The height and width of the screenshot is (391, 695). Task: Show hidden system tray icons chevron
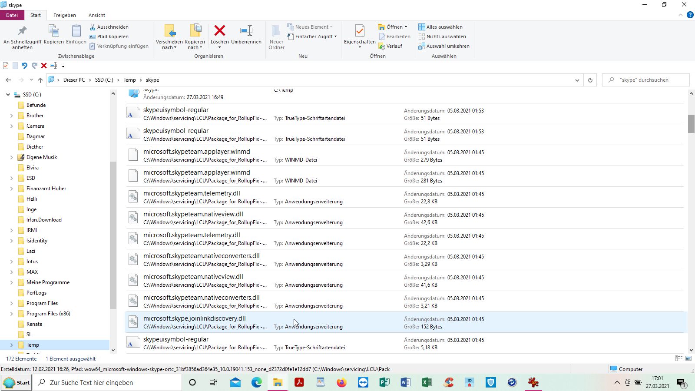click(617, 382)
